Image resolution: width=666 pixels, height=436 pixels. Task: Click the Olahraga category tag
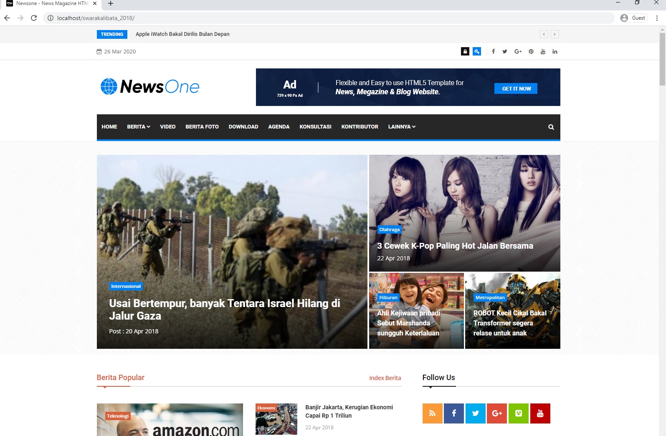(x=389, y=229)
